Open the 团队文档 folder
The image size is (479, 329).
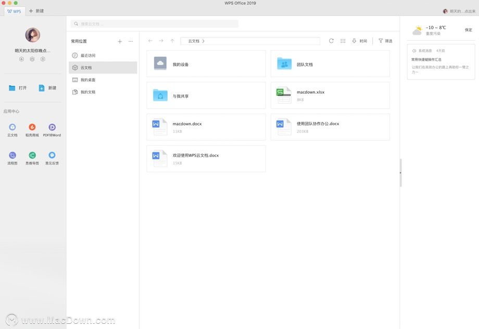330,64
